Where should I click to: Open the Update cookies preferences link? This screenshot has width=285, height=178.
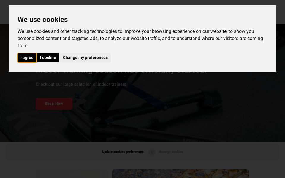click(123, 152)
